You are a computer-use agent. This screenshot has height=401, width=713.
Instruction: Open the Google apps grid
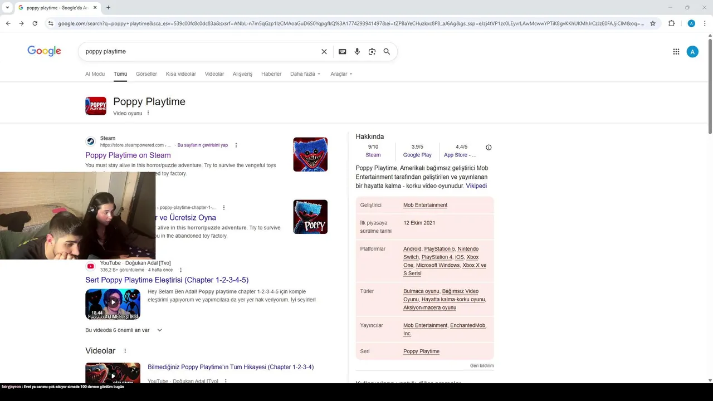[676, 52]
